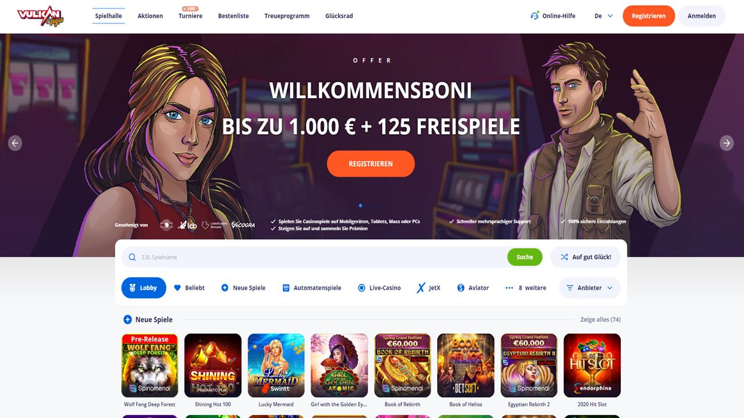The height and width of the screenshot is (418, 744).
Task: Select the Aviator category
Action: [x=473, y=288]
